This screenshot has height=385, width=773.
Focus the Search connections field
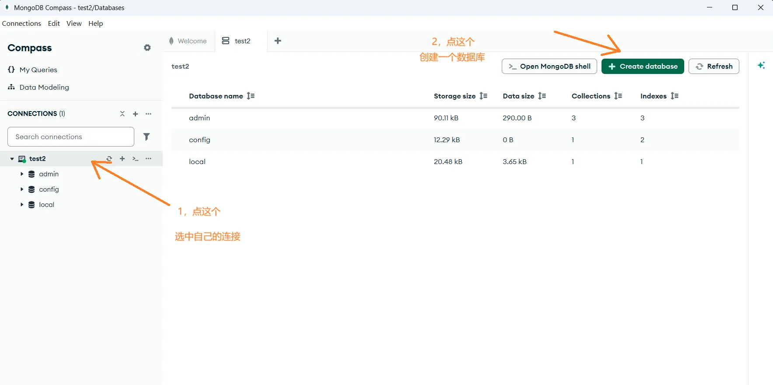click(71, 137)
